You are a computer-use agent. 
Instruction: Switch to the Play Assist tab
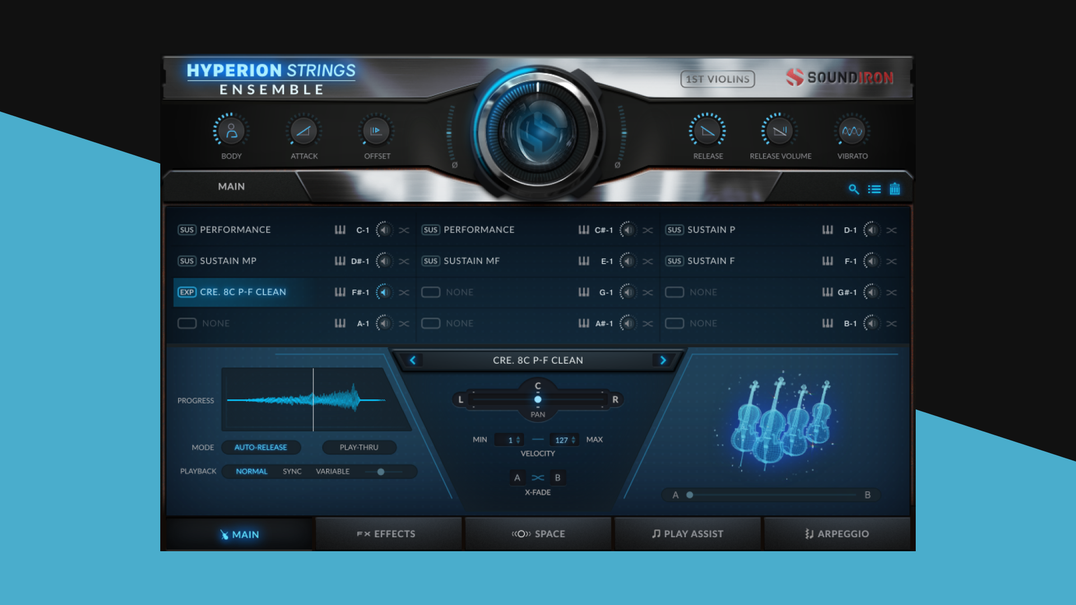(688, 534)
